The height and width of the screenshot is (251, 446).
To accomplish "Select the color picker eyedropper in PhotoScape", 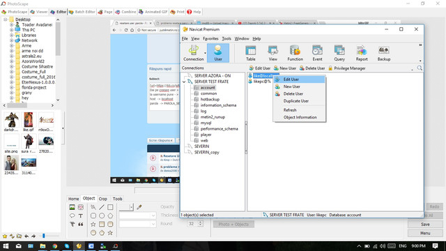I will (139, 207).
